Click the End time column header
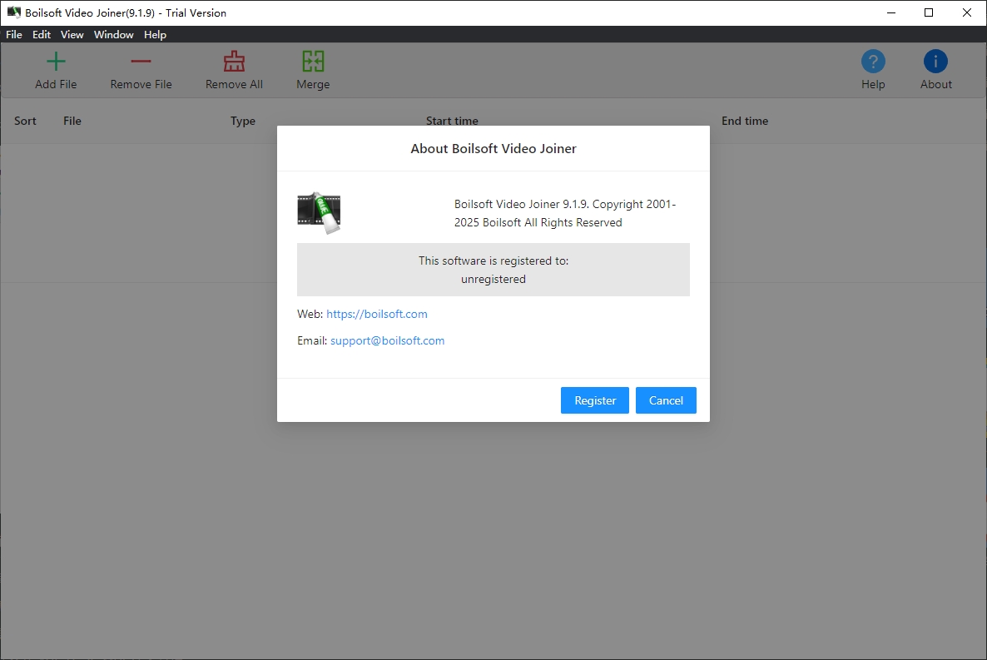The height and width of the screenshot is (660, 987). 745,121
